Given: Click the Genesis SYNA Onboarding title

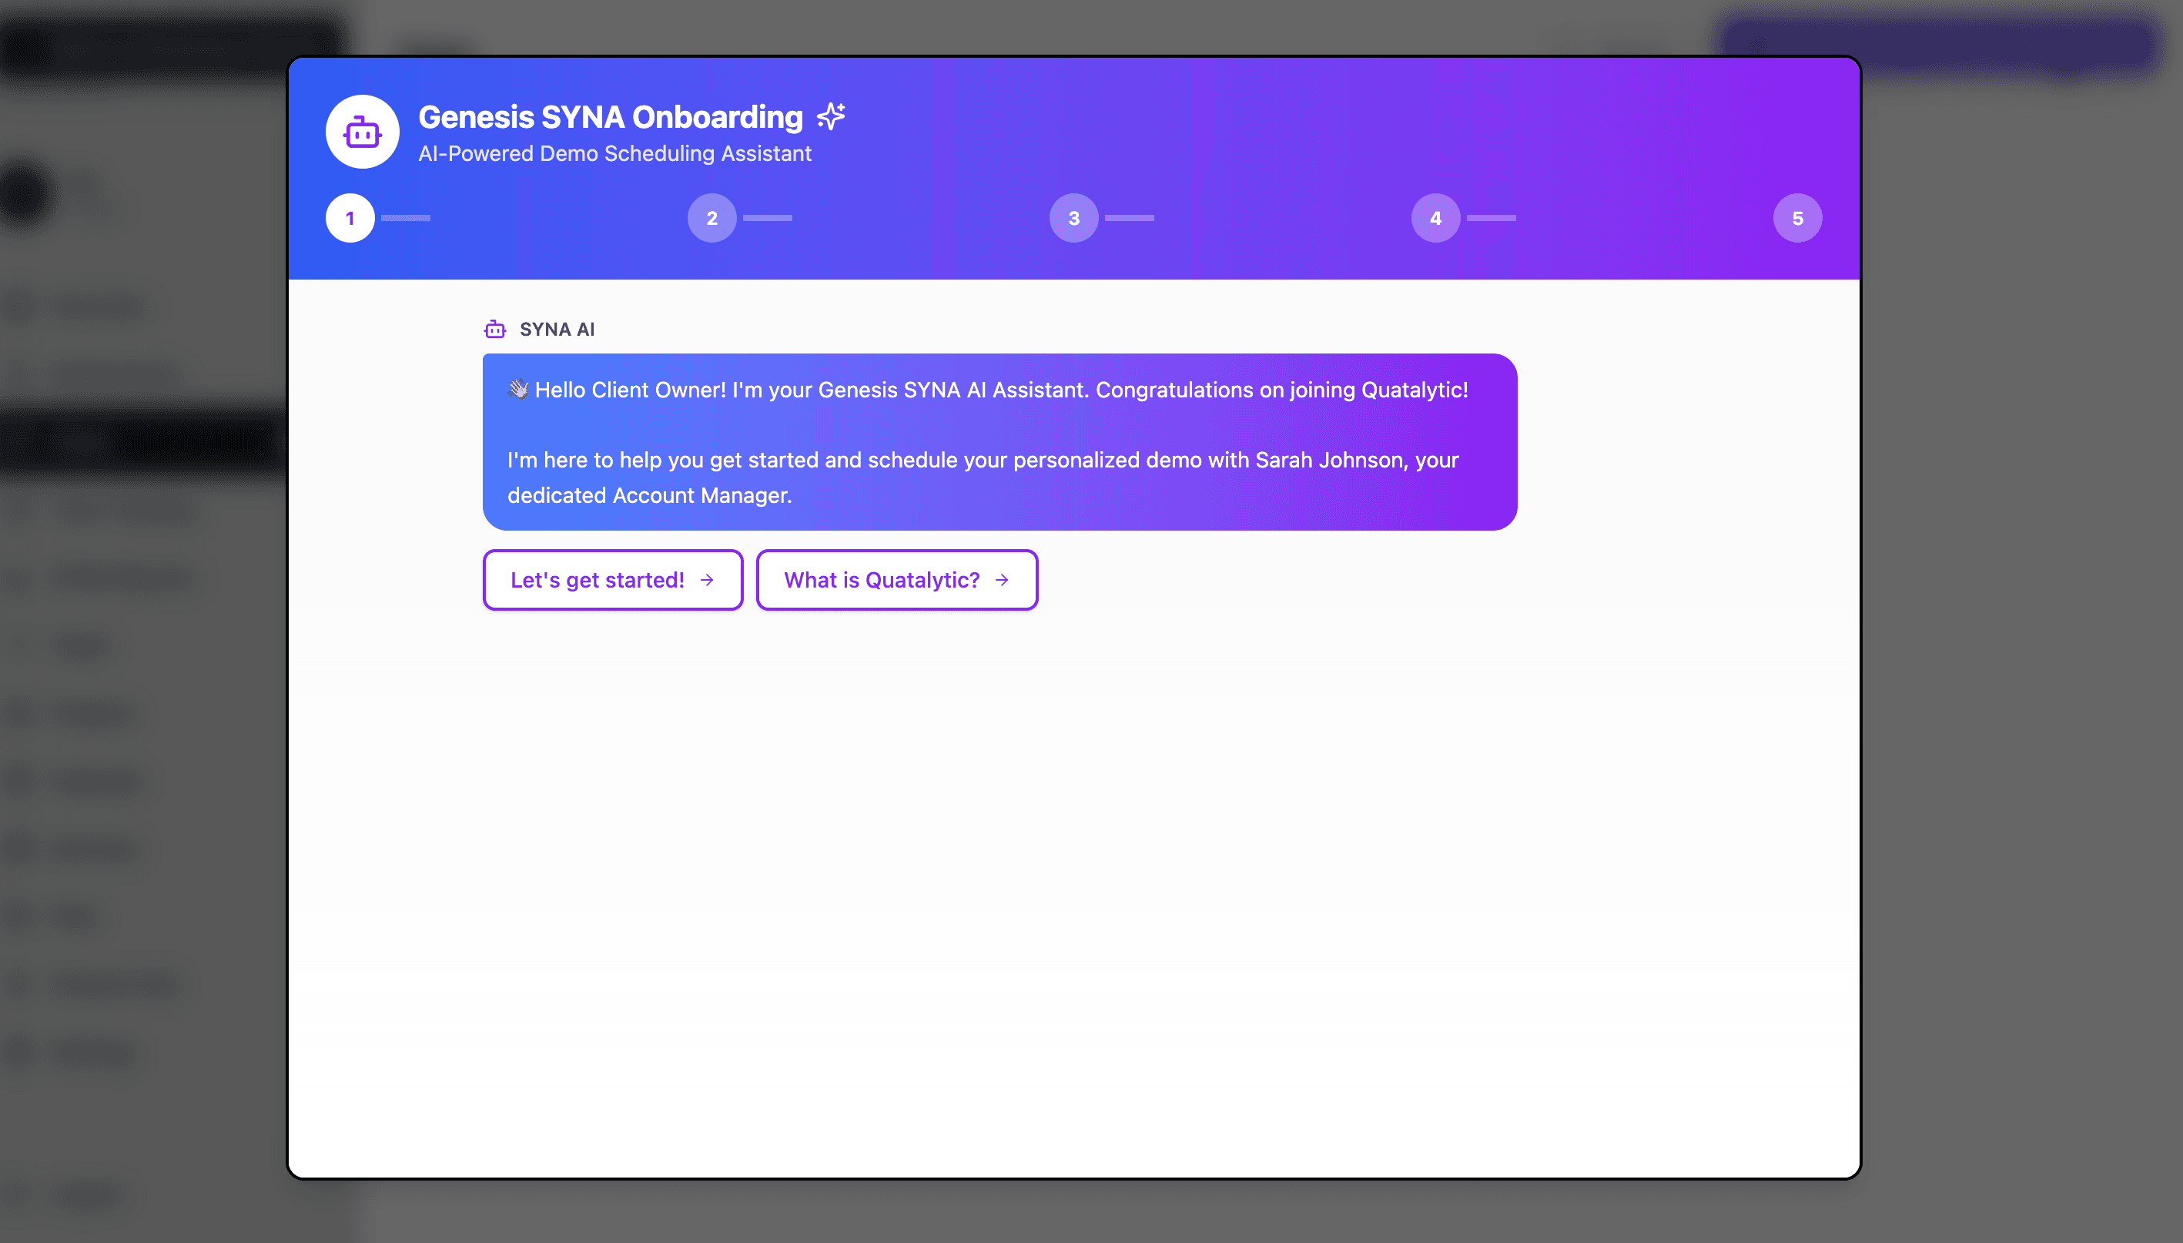Looking at the screenshot, I should point(610,117).
